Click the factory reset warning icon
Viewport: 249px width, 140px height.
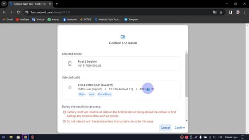[64, 112]
